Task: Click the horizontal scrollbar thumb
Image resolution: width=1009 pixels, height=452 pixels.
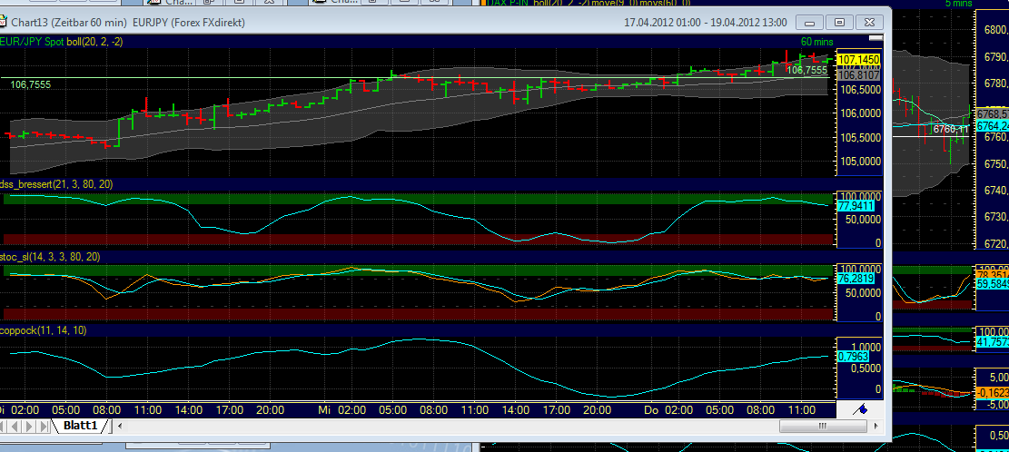Action: tap(822, 426)
